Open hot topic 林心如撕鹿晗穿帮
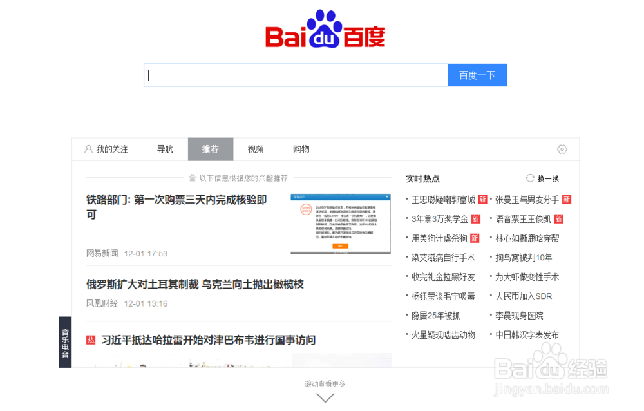The image size is (644, 411). pyautogui.click(x=527, y=238)
